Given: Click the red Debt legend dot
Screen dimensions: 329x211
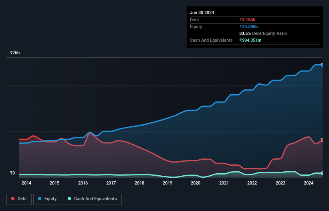Looking at the screenshot, I should click(13, 199).
